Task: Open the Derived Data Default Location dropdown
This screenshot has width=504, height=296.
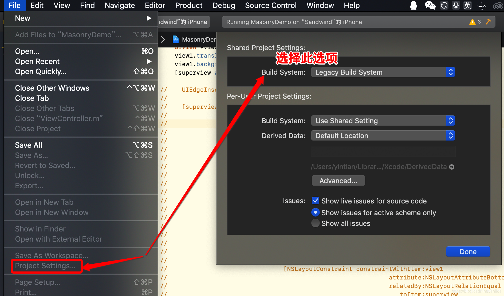Action: [x=383, y=135]
